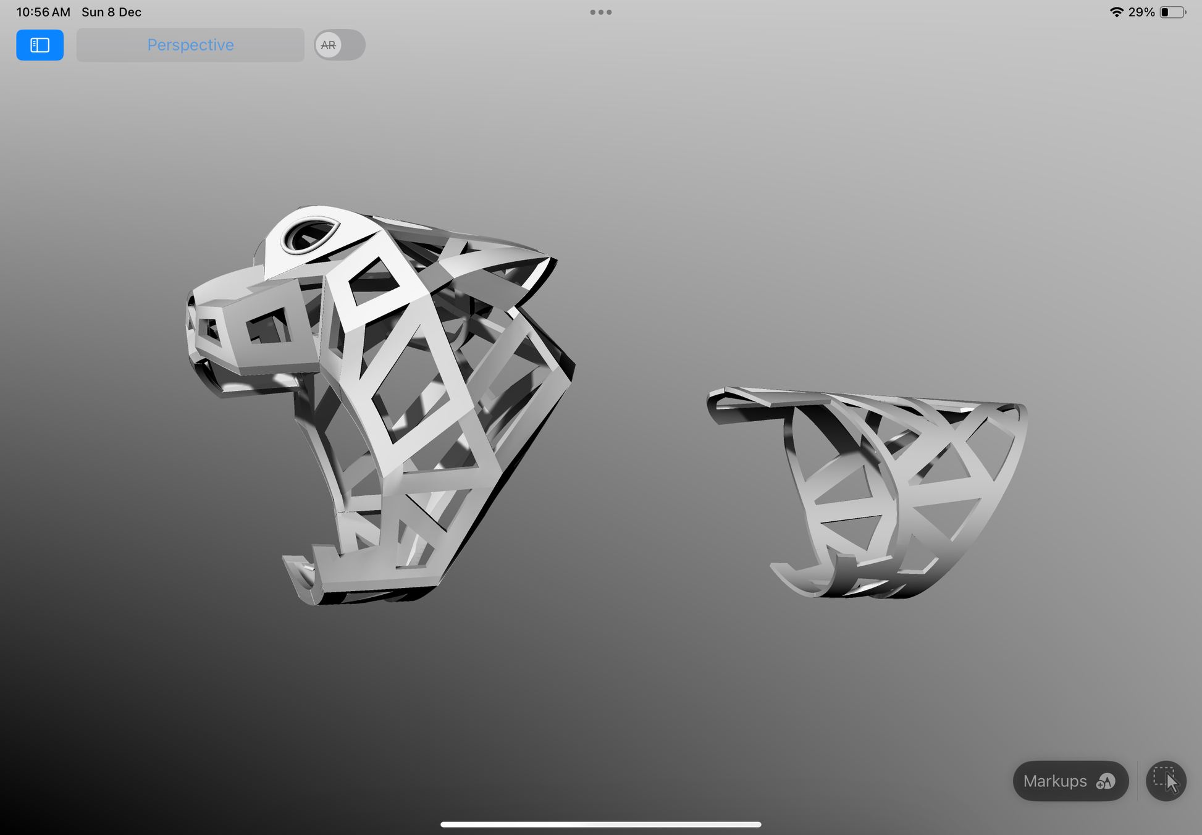
Task: Tap the 29% battery percentage text
Action: [x=1141, y=12]
